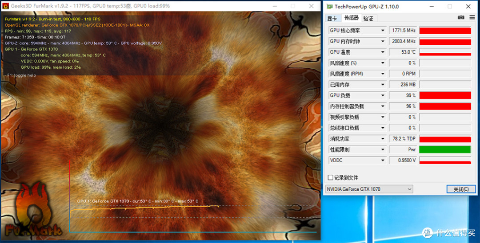Screen dimensions: 480x243
Task: Click the FurMark title bar app icon
Action: point(5,6)
